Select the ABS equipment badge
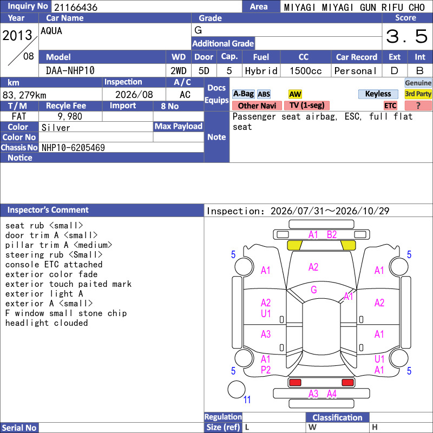 264,94
